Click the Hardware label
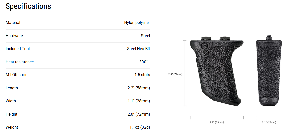 coord(14,36)
